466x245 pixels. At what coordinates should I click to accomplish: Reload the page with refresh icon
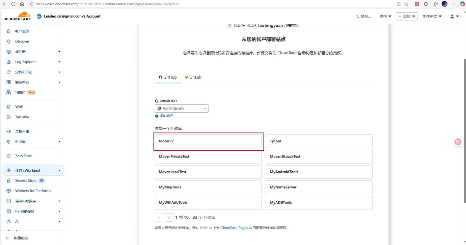[13, 4]
